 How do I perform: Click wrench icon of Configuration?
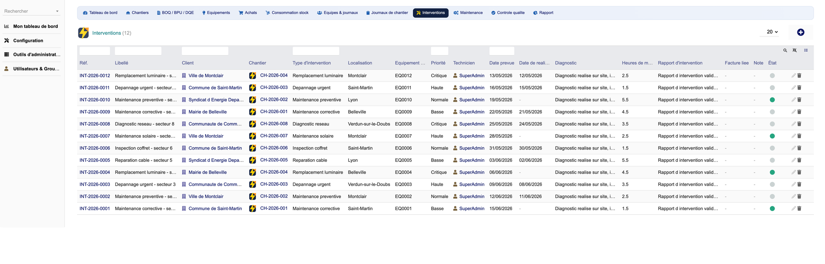[6, 40]
